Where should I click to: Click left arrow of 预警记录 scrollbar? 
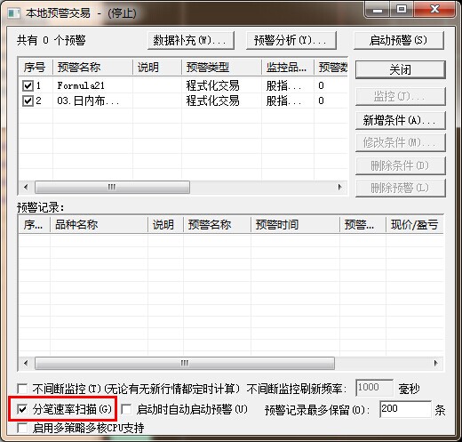[26, 363]
